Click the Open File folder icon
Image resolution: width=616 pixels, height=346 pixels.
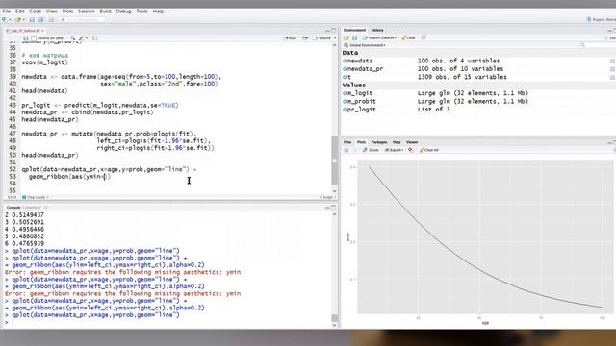(17, 19)
